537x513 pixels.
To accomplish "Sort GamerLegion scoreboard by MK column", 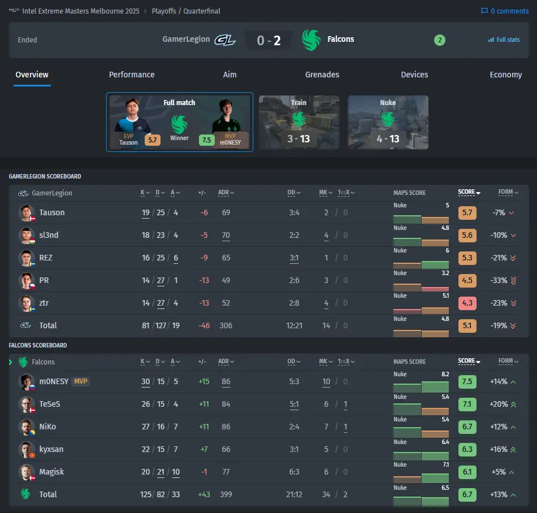I will [326, 193].
